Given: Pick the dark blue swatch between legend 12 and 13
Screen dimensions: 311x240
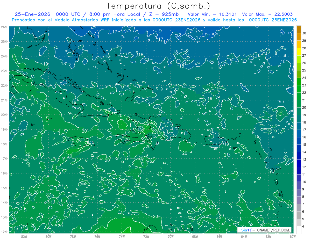Looking at the screenshot, I should (x=299, y=163).
